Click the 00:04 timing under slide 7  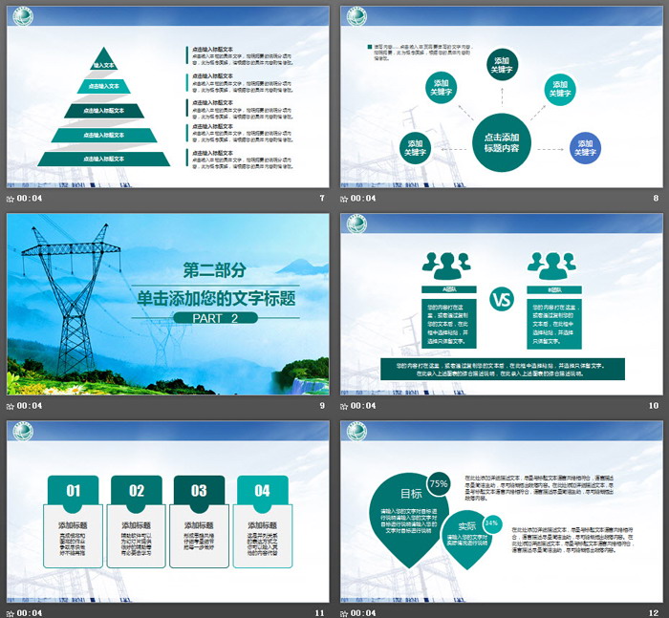point(30,199)
